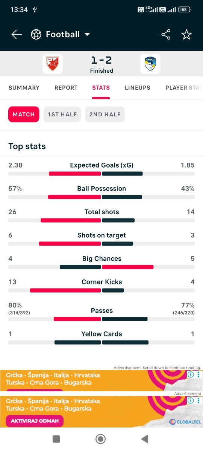Switch stats to 1ST HALF
Image resolution: width=203 pixels, height=452 pixels.
62,115
